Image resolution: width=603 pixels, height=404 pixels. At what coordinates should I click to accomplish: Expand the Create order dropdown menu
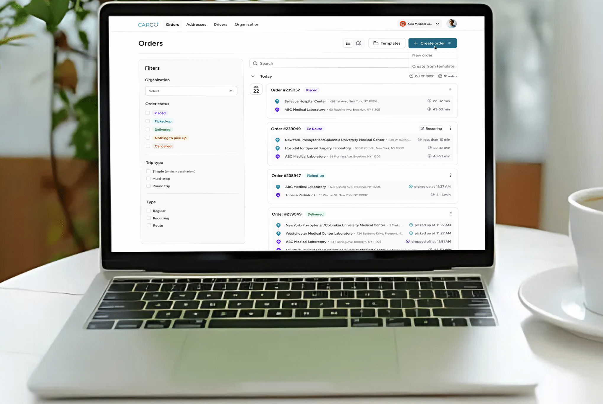450,43
